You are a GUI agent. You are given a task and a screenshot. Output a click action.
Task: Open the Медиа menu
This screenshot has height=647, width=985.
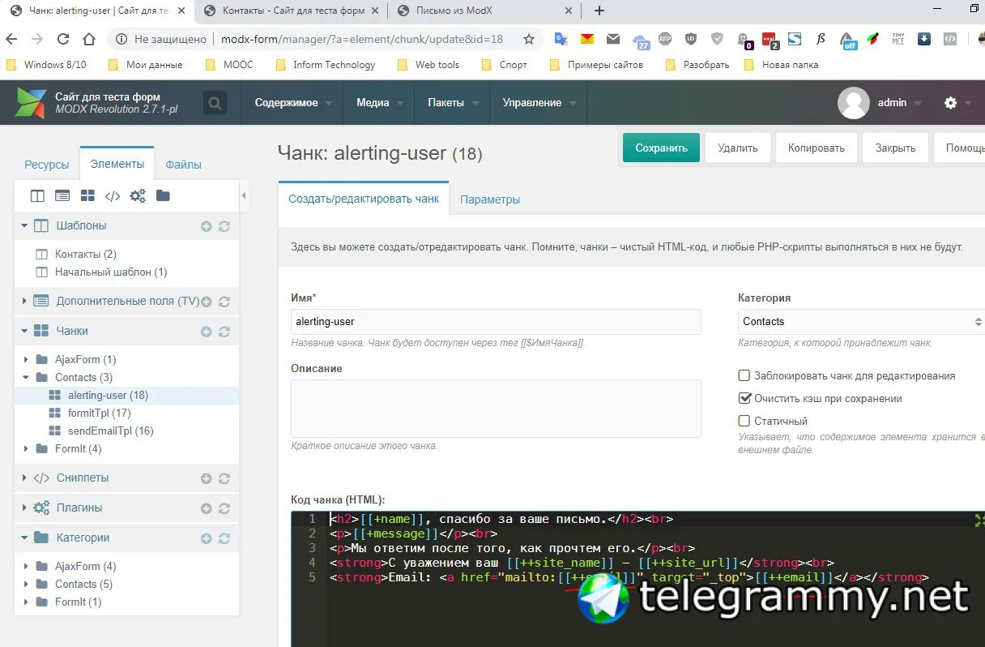[380, 103]
